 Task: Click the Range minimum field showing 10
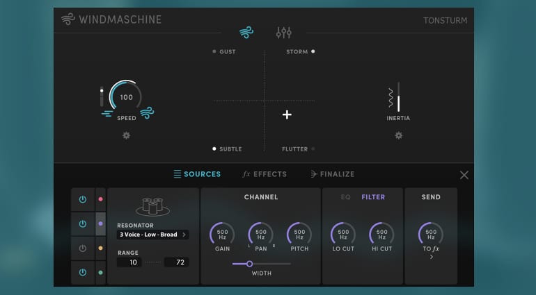point(129,262)
